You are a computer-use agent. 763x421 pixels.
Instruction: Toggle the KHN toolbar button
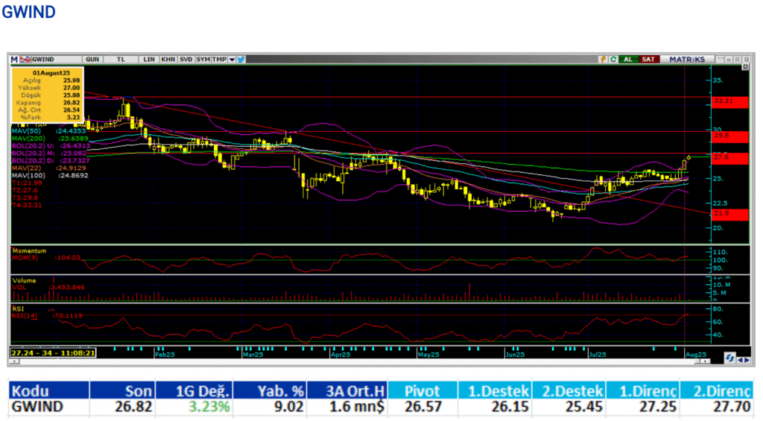(x=168, y=60)
